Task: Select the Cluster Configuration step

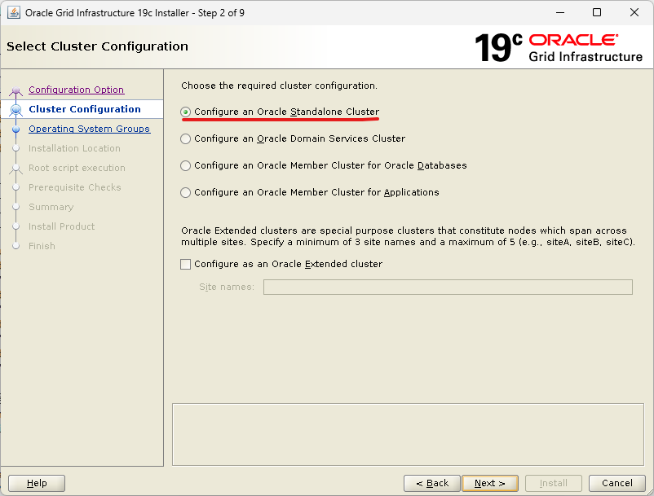Action: pos(85,109)
